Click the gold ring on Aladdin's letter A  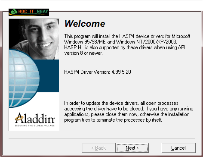point(19,118)
